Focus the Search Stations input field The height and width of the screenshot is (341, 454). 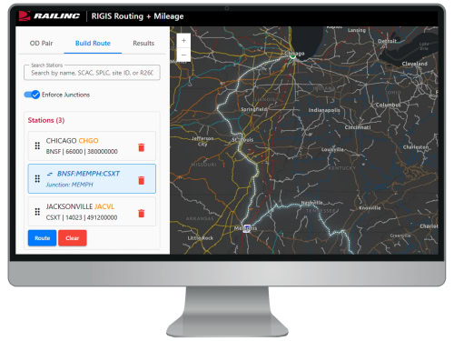tap(92, 73)
